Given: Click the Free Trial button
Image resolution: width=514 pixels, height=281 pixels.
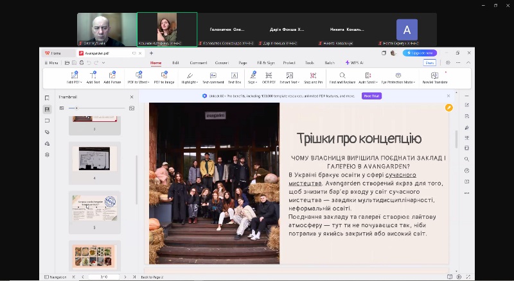Looking at the screenshot, I should pos(371,96).
